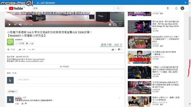Open the more actions ellipsis
The width and height of the screenshot is (191, 107).
[x=31, y=50]
